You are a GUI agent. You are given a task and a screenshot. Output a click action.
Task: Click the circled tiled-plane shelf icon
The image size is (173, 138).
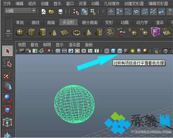point(110,32)
